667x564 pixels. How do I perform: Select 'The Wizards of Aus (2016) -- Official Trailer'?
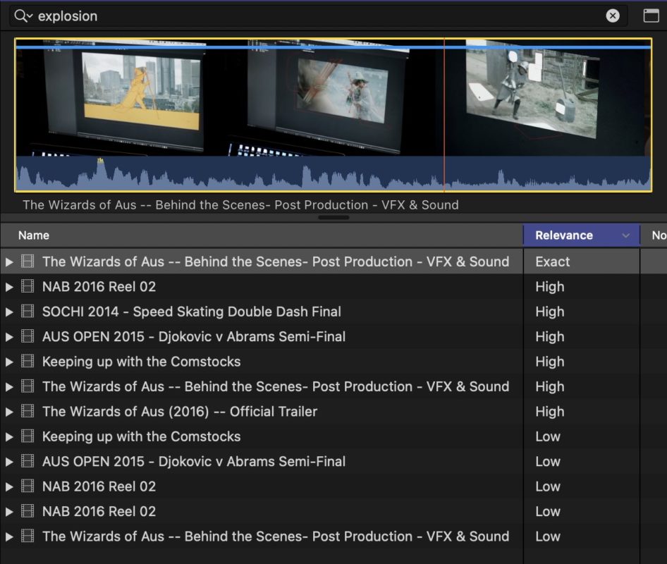coord(180,412)
